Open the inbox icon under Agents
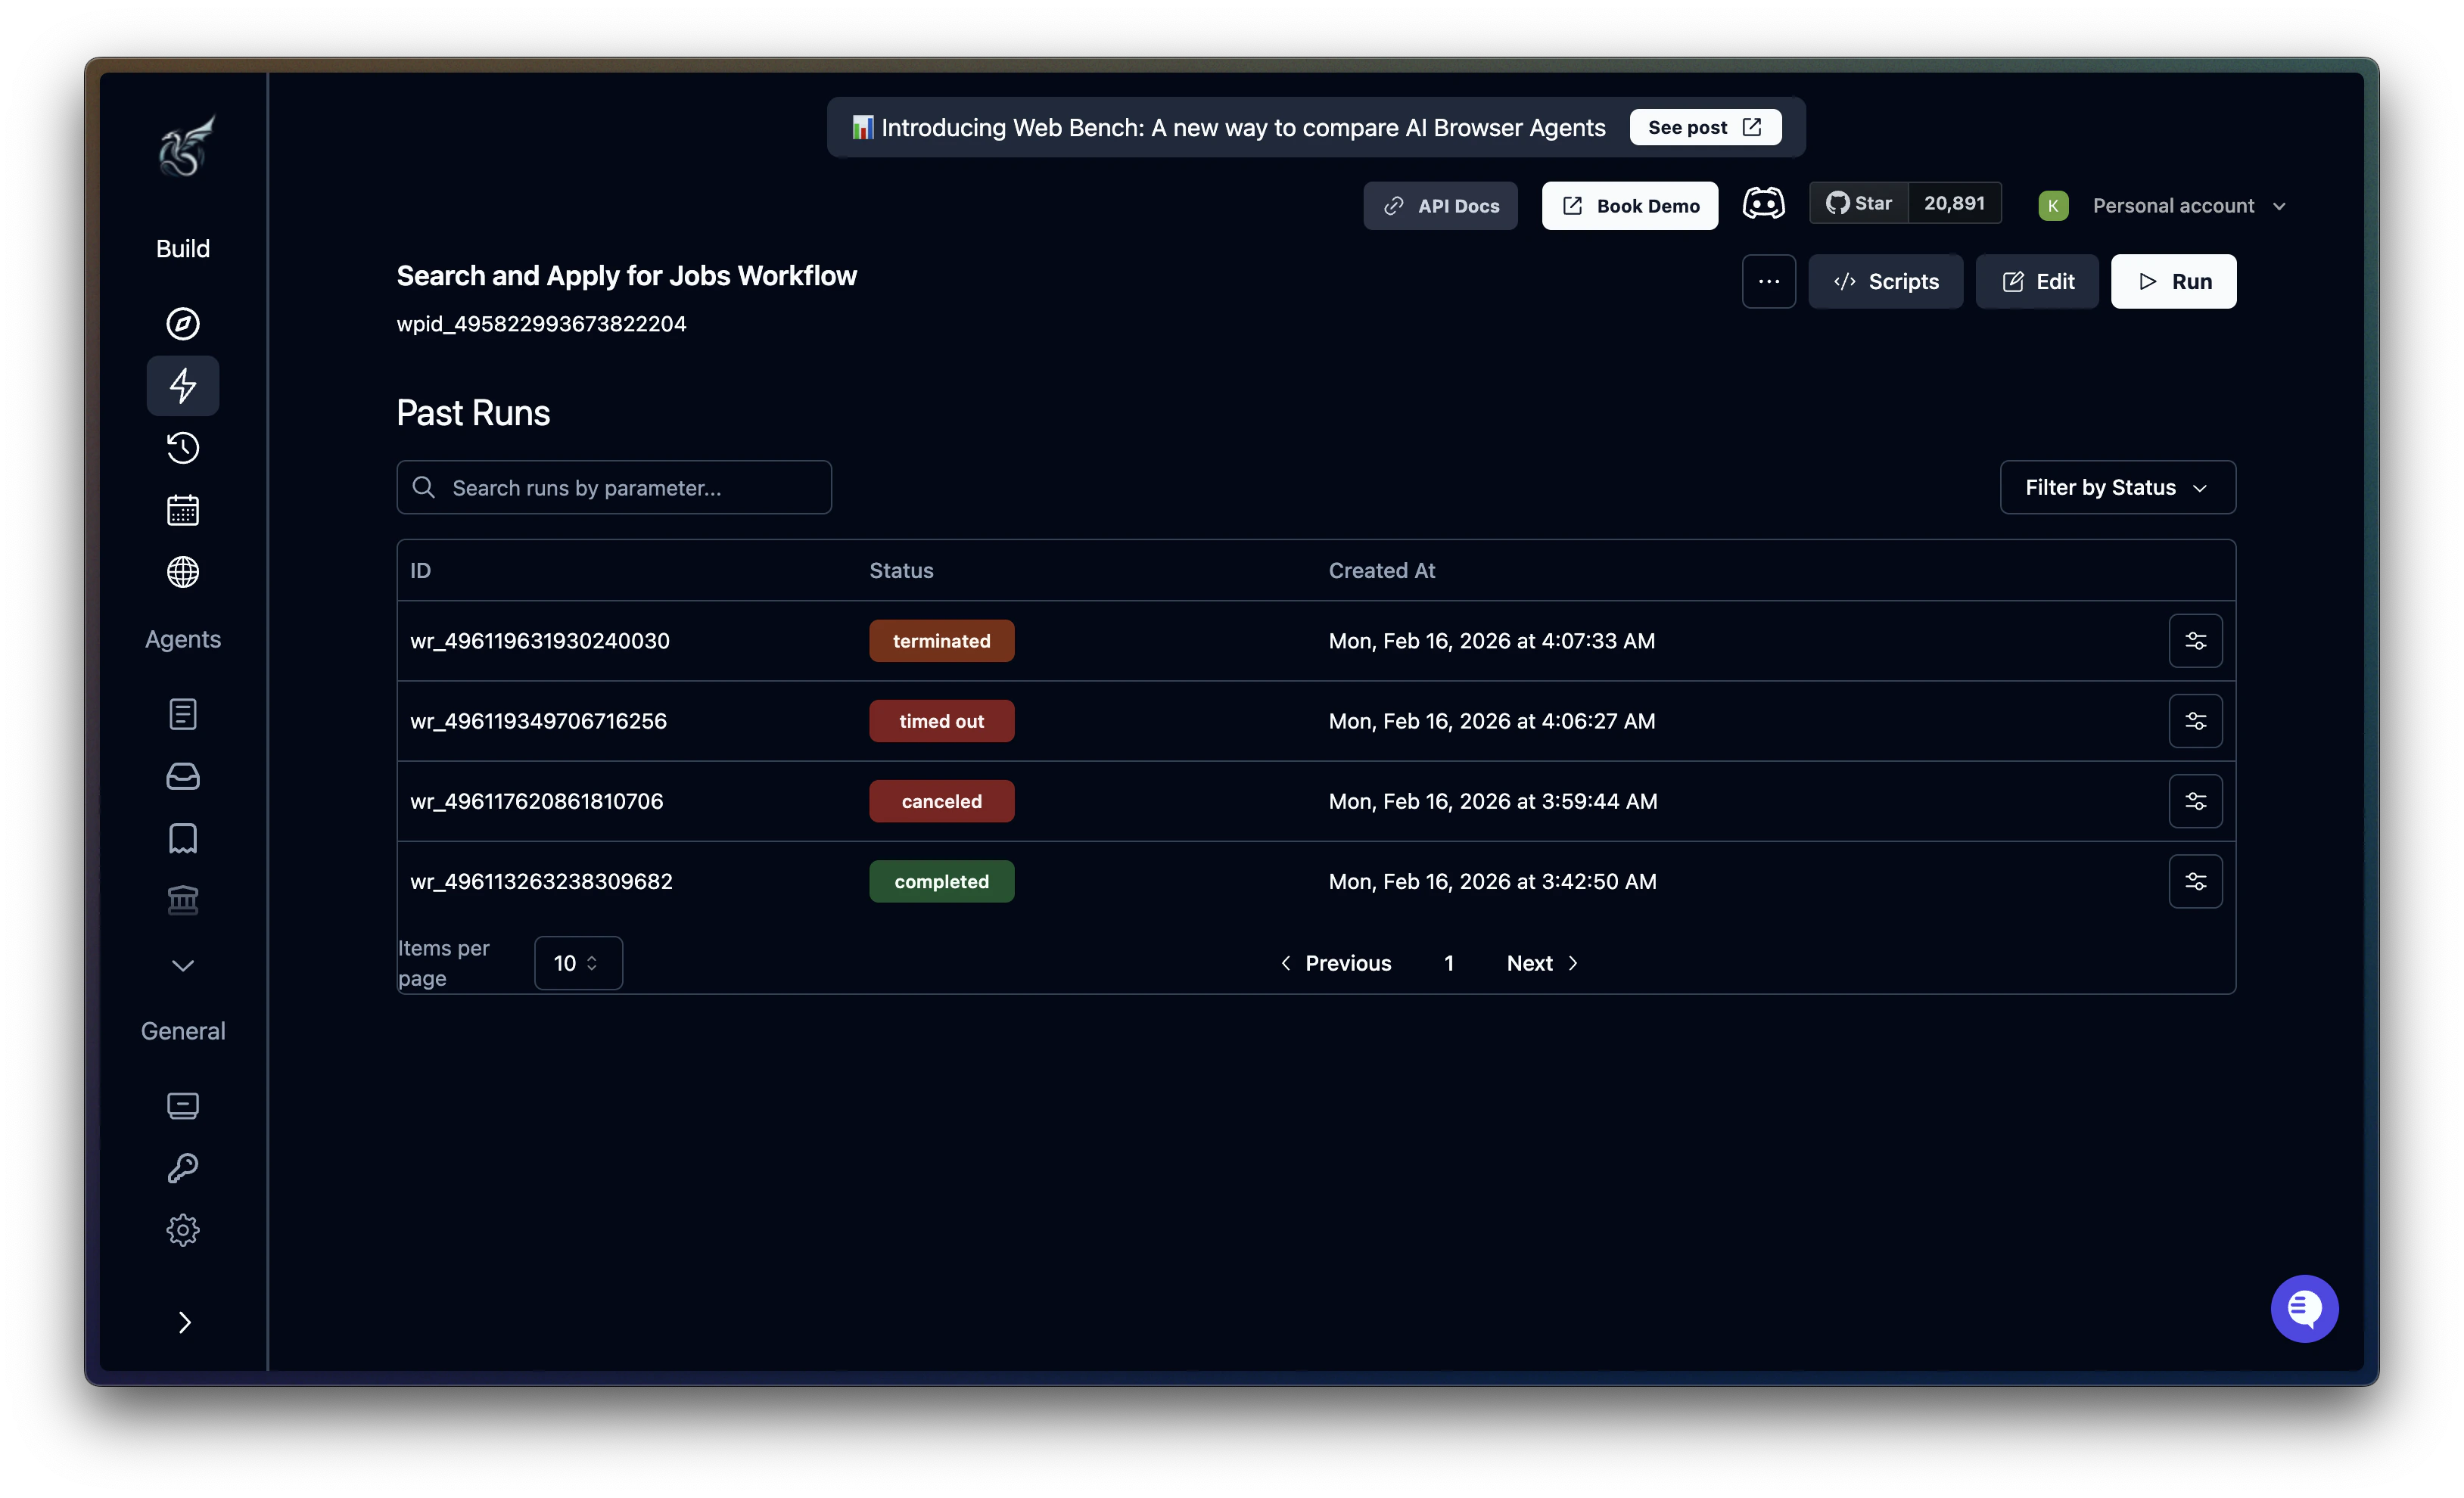The image size is (2464, 1498). coord(182,776)
